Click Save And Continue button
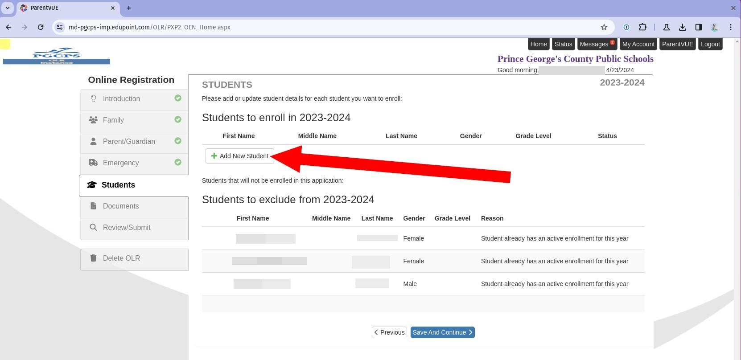The height and width of the screenshot is (360, 741). [442, 332]
